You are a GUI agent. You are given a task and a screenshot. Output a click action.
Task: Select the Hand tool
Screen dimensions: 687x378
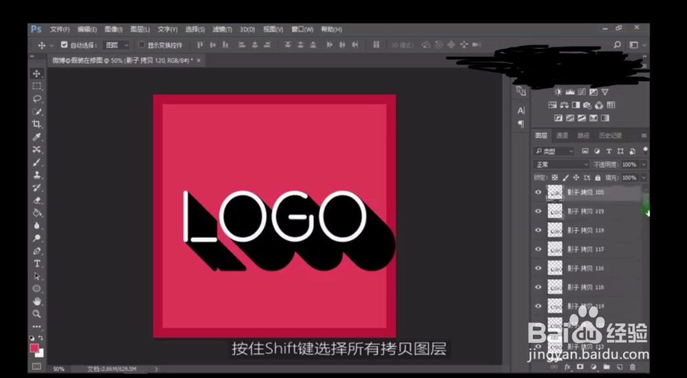pyautogui.click(x=37, y=301)
